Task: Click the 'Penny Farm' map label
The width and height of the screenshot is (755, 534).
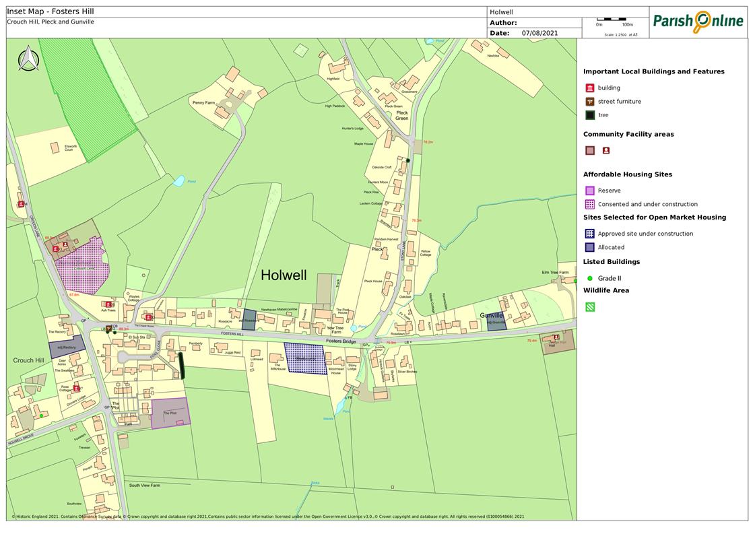Action: pyautogui.click(x=203, y=102)
